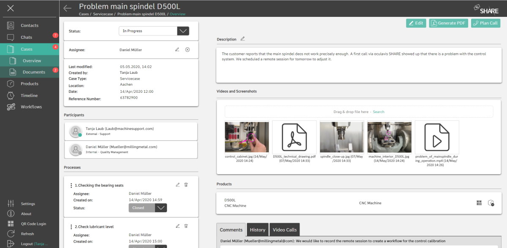Click the back arrow next to case title
This screenshot has width=507, height=248.
click(x=67, y=8)
